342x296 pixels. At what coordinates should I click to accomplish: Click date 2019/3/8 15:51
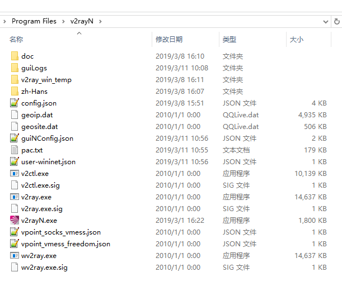pyautogui.click(x=180, y=103)
